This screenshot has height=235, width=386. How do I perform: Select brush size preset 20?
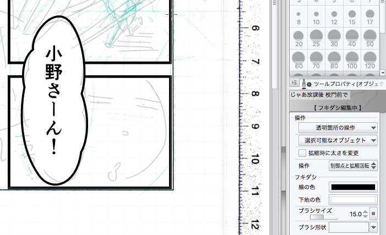point(298,39)
